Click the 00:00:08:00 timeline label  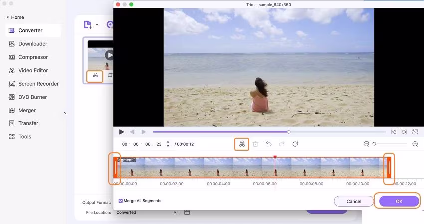pyautogui.click(x=311, y=184)
